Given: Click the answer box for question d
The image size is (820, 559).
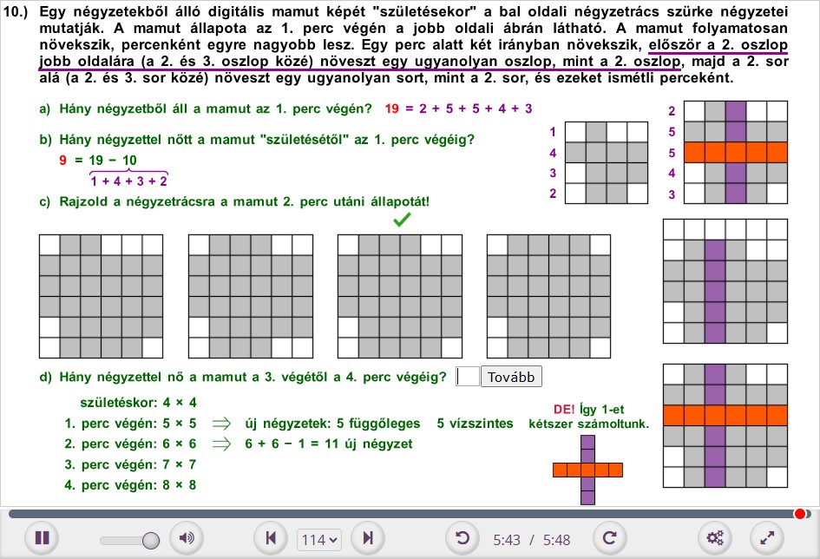Looking at the screenshot, I should pyautogui.click(x=467, y=377).
